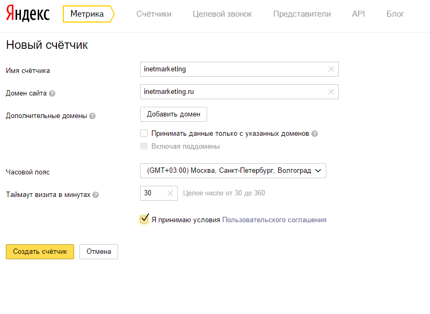Viewport: 430px width, 314px height.
Task: Clear the visit timeout value with X icon
Action: click(170, 193)
